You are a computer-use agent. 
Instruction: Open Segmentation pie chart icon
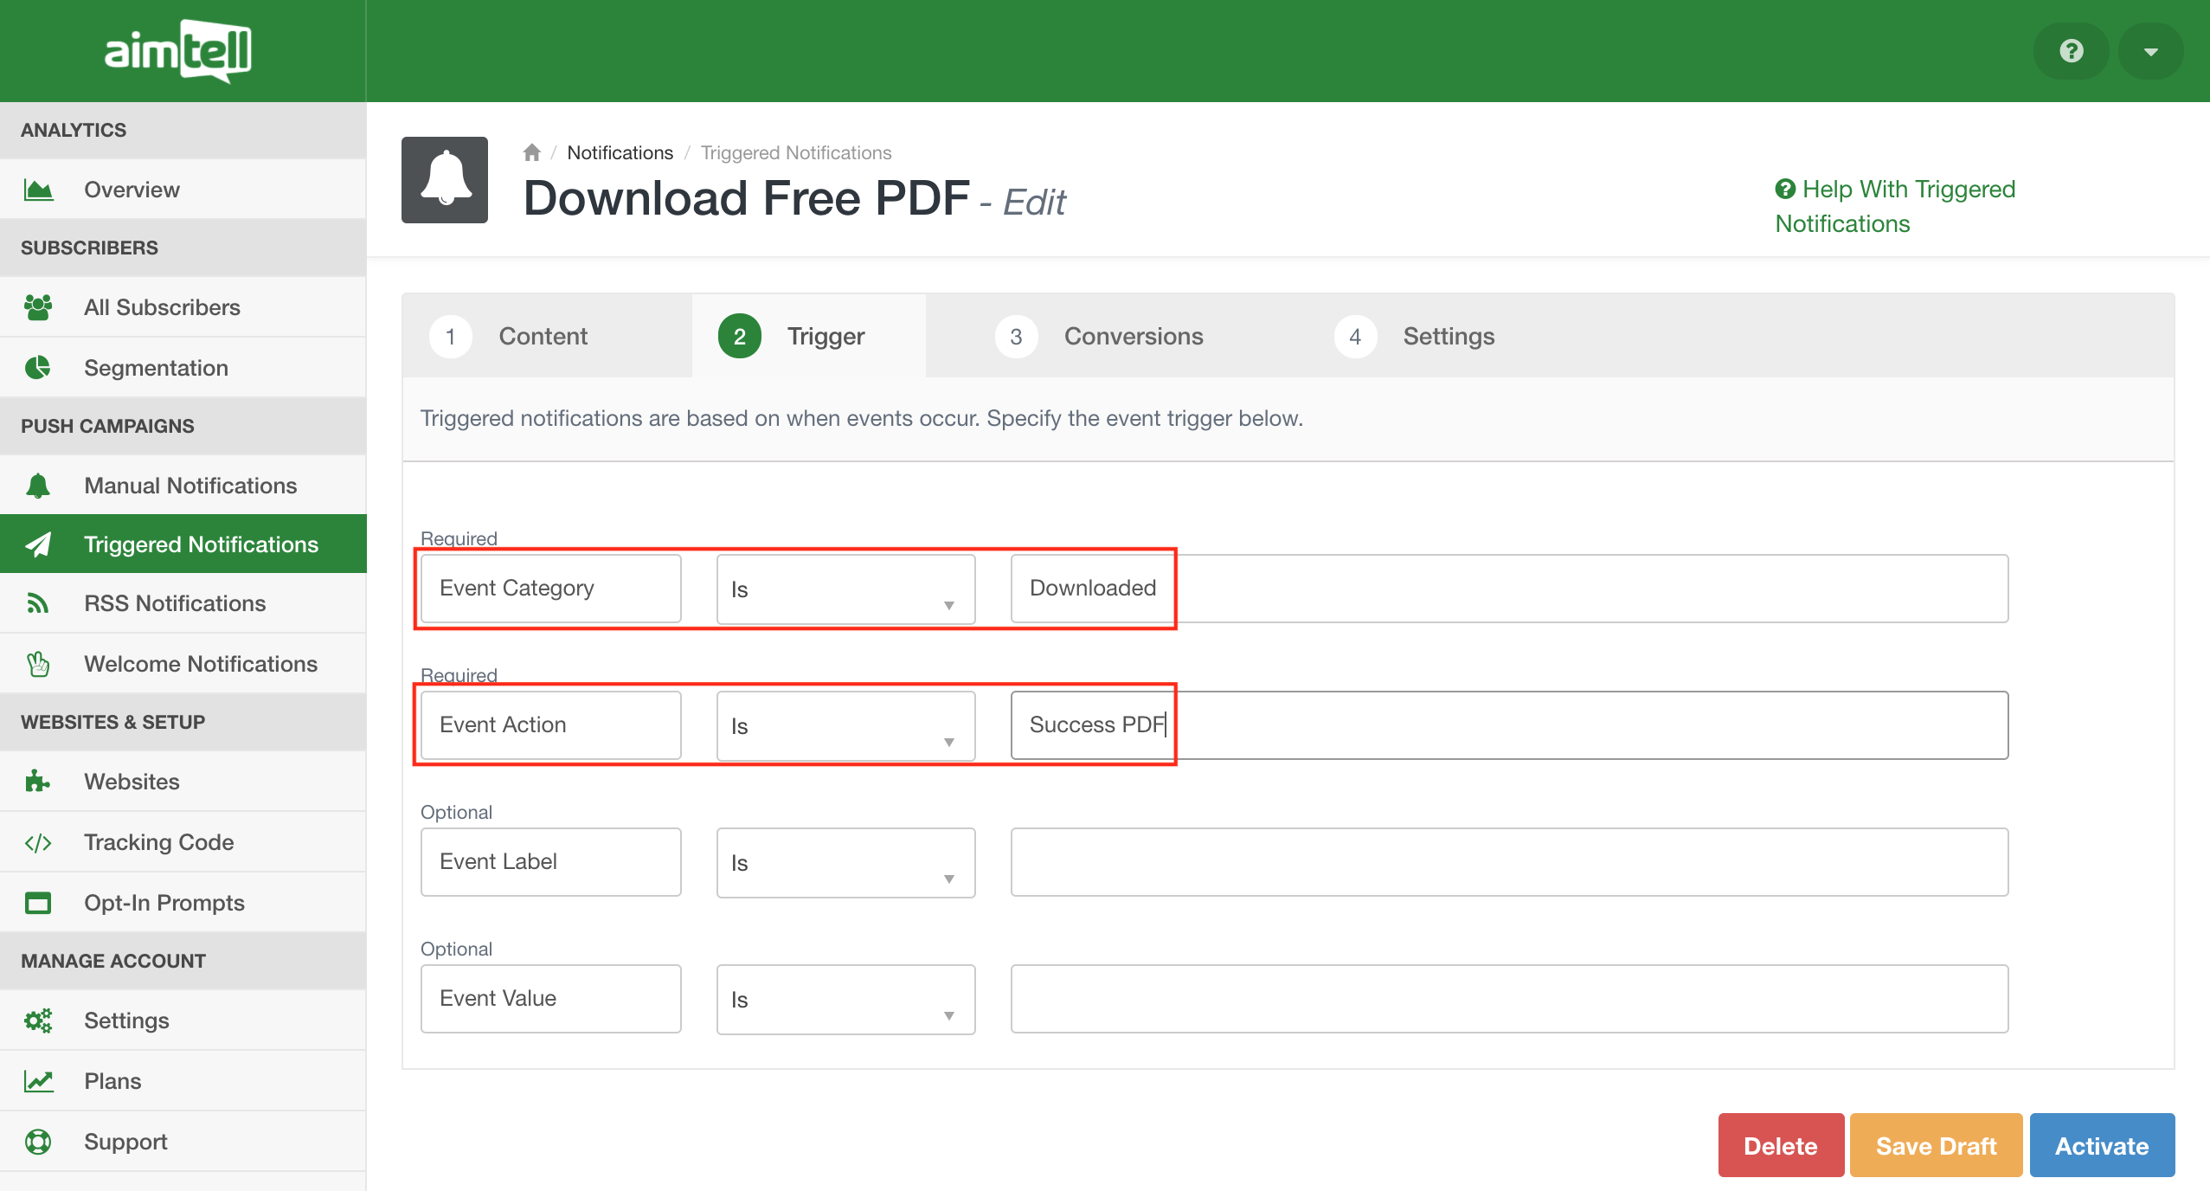click(x=38, y=368)
